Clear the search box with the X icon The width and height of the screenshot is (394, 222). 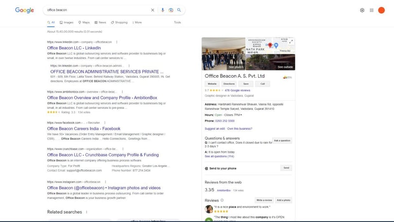pos(153,10)
